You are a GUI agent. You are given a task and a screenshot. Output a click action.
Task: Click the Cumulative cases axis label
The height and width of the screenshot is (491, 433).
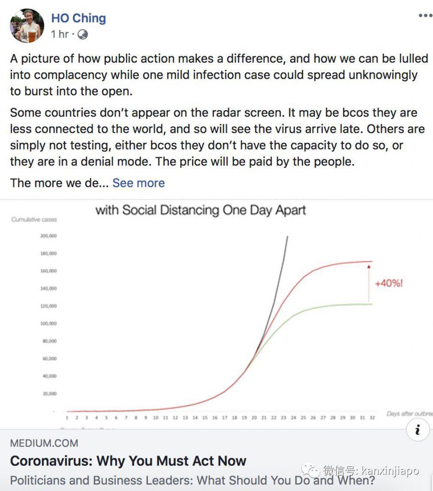coord(34,220)
